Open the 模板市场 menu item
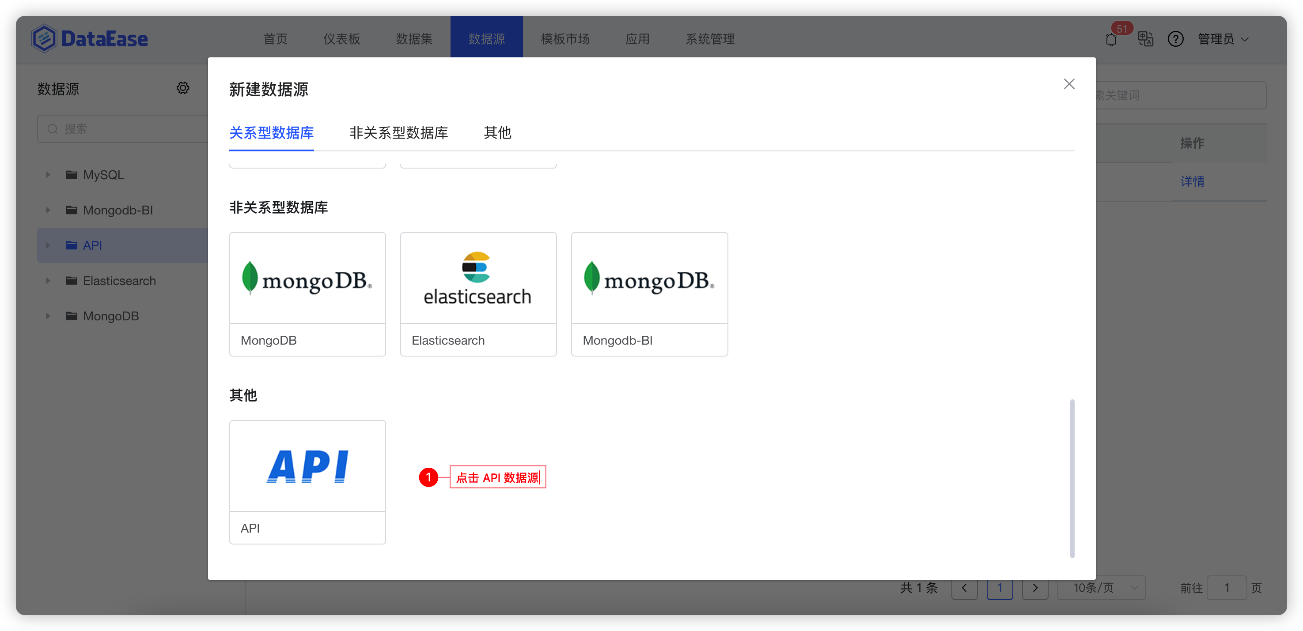The height and width of the screenshot is (631, 1303). coord(565,39)
